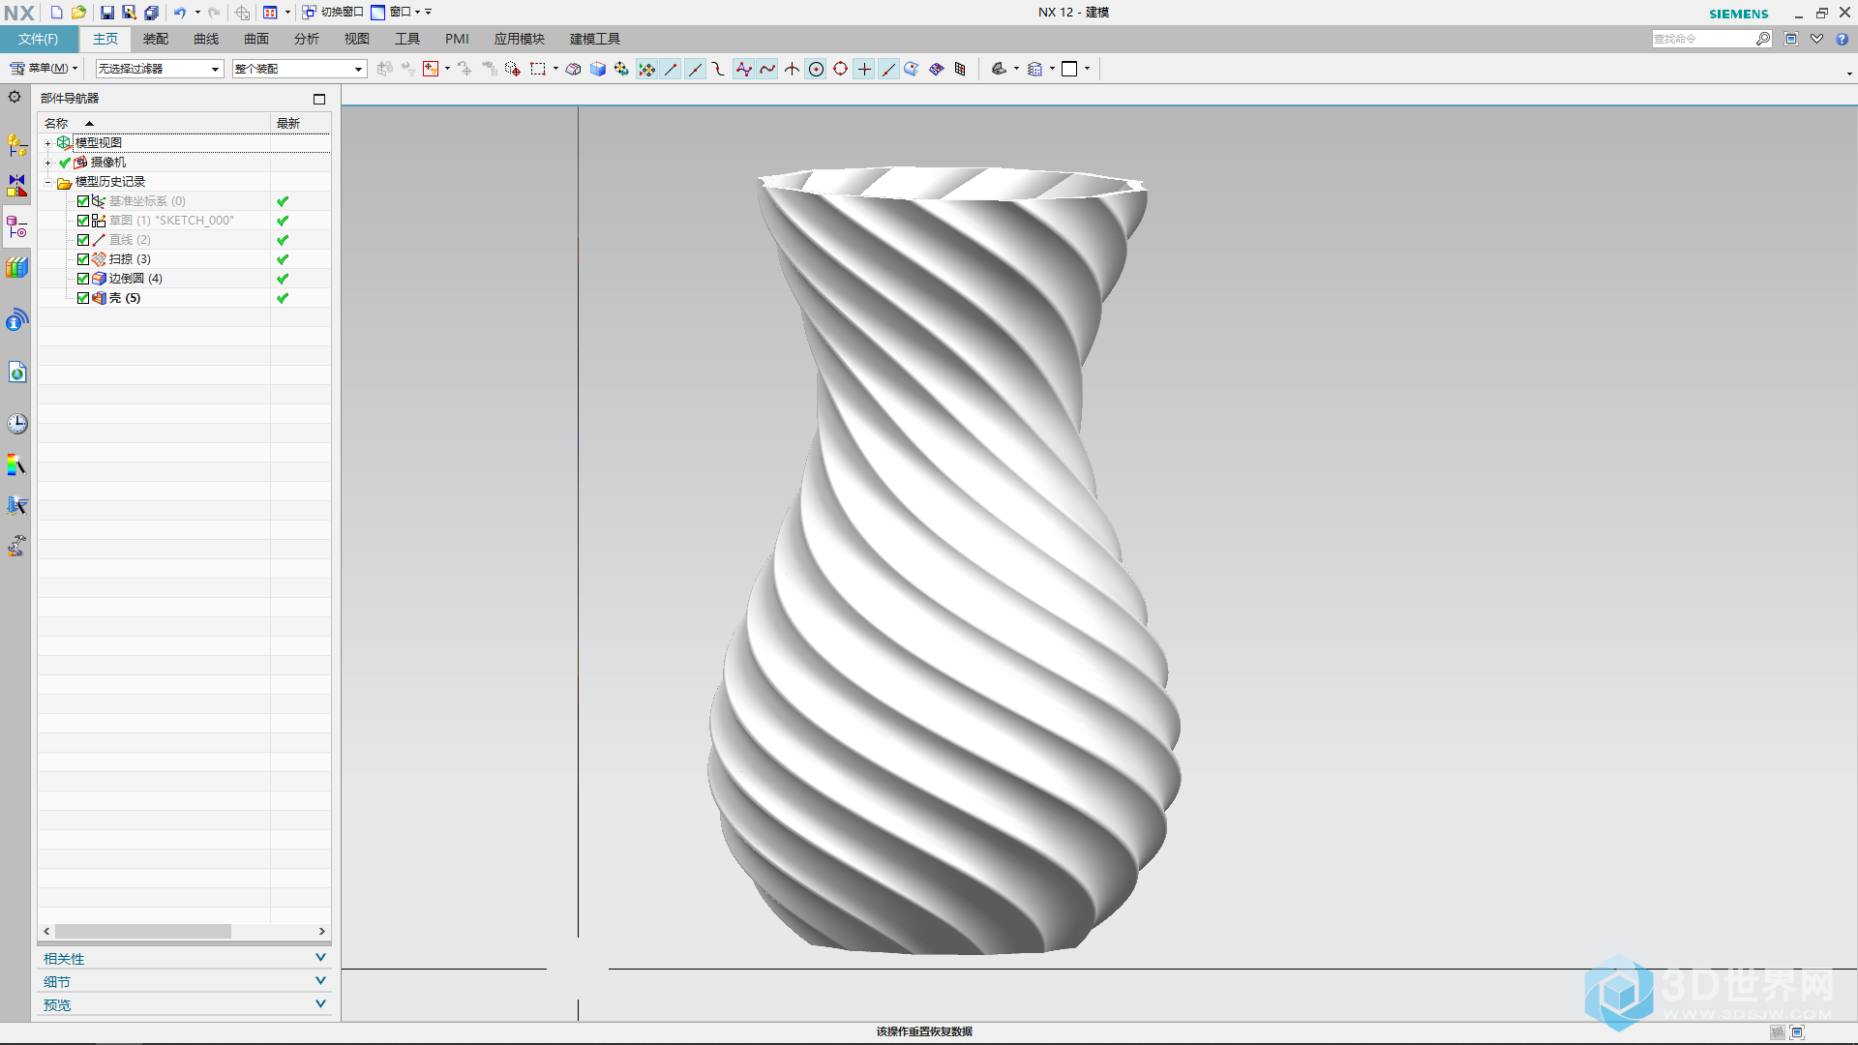Uncheck the 壳 (5) feature checkbox
This screenshot has width=1858, height=1045.
pos(83,298)
